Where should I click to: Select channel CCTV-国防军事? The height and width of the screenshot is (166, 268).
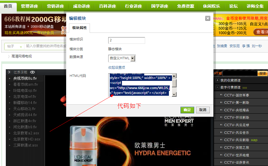(237, 95)
